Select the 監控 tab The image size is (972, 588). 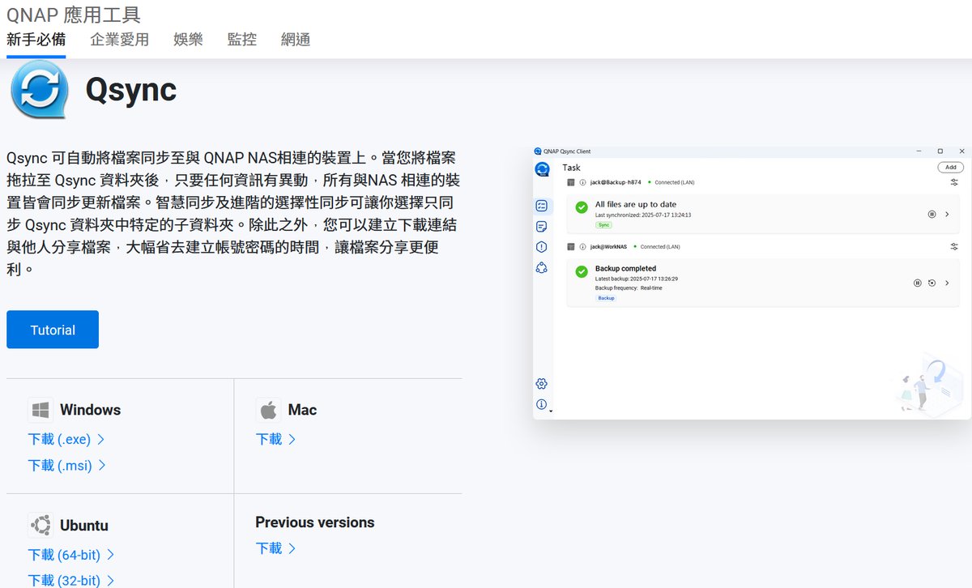[242, 39]
